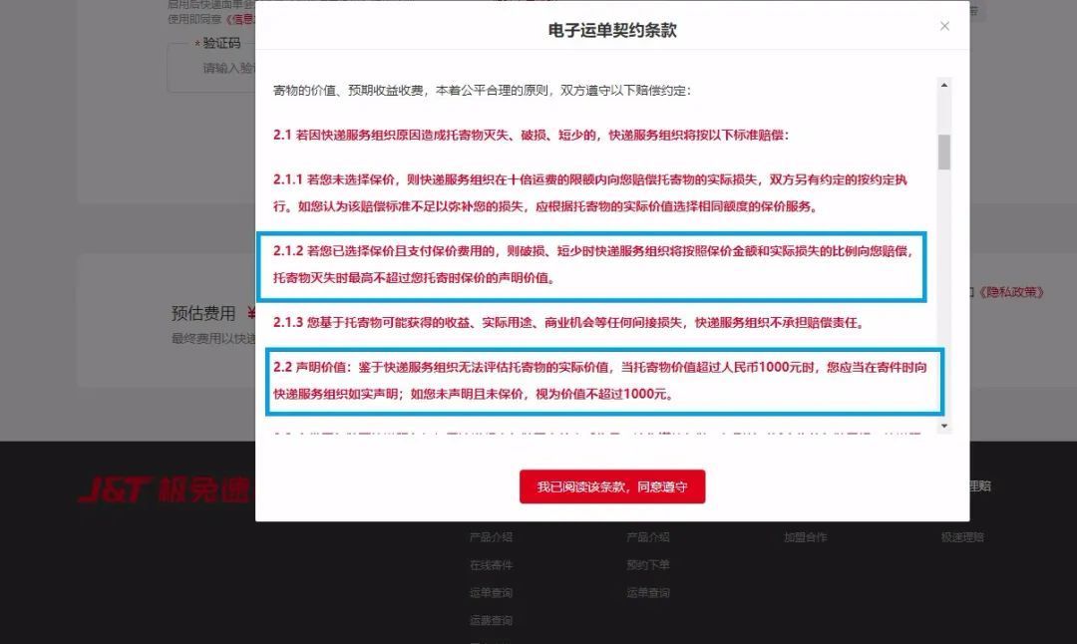The height and width of the screenshot is (644, 1077).
Task: Select 产品介绍 in the second footer column
Action: pyautogui.click(x=647, y=536)
